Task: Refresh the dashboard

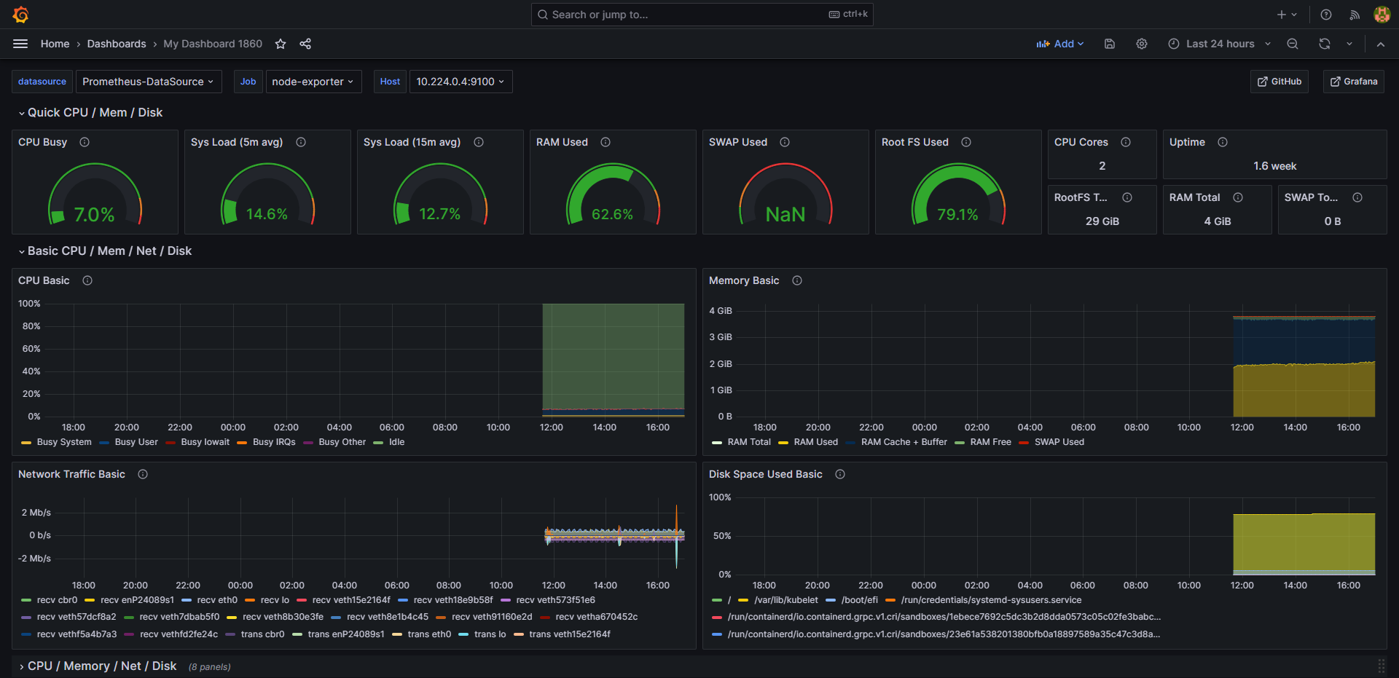Action: coord(1325,44)
